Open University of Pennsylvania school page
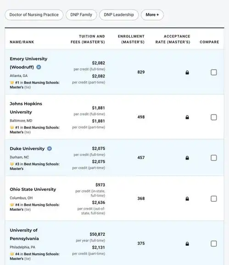 point(24,234)
